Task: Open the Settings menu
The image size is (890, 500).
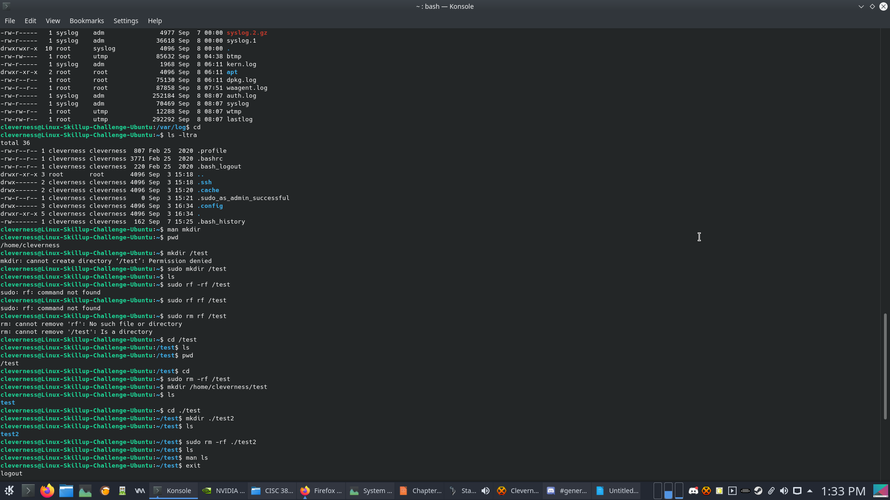Action: pos(126,21)
